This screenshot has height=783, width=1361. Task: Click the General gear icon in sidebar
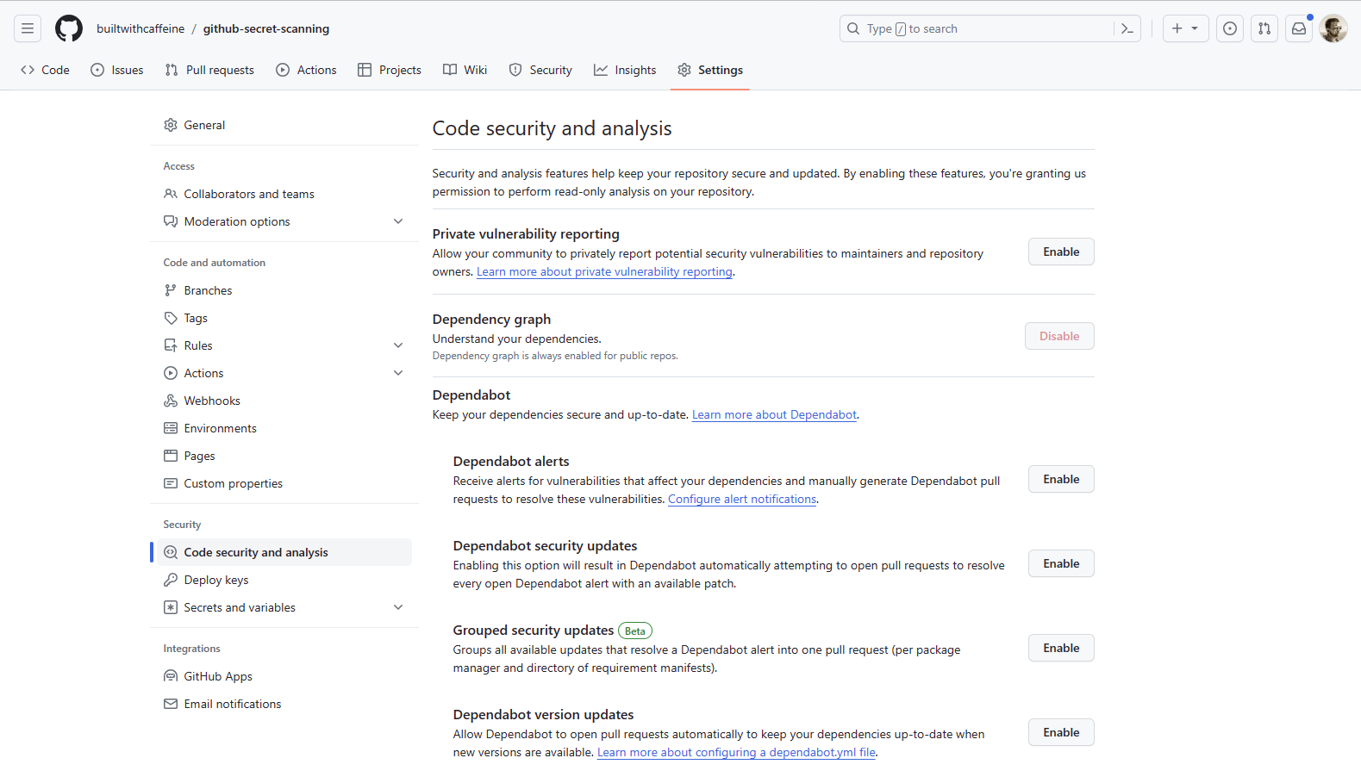point(171,125)
